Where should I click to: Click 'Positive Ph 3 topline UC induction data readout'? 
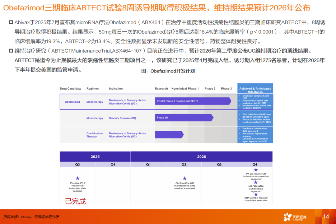(77, 187)
